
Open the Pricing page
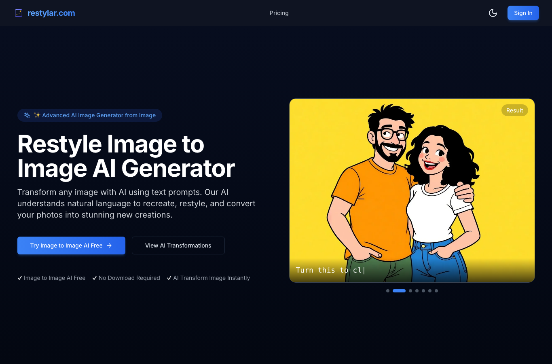click(x=279, y=13)
